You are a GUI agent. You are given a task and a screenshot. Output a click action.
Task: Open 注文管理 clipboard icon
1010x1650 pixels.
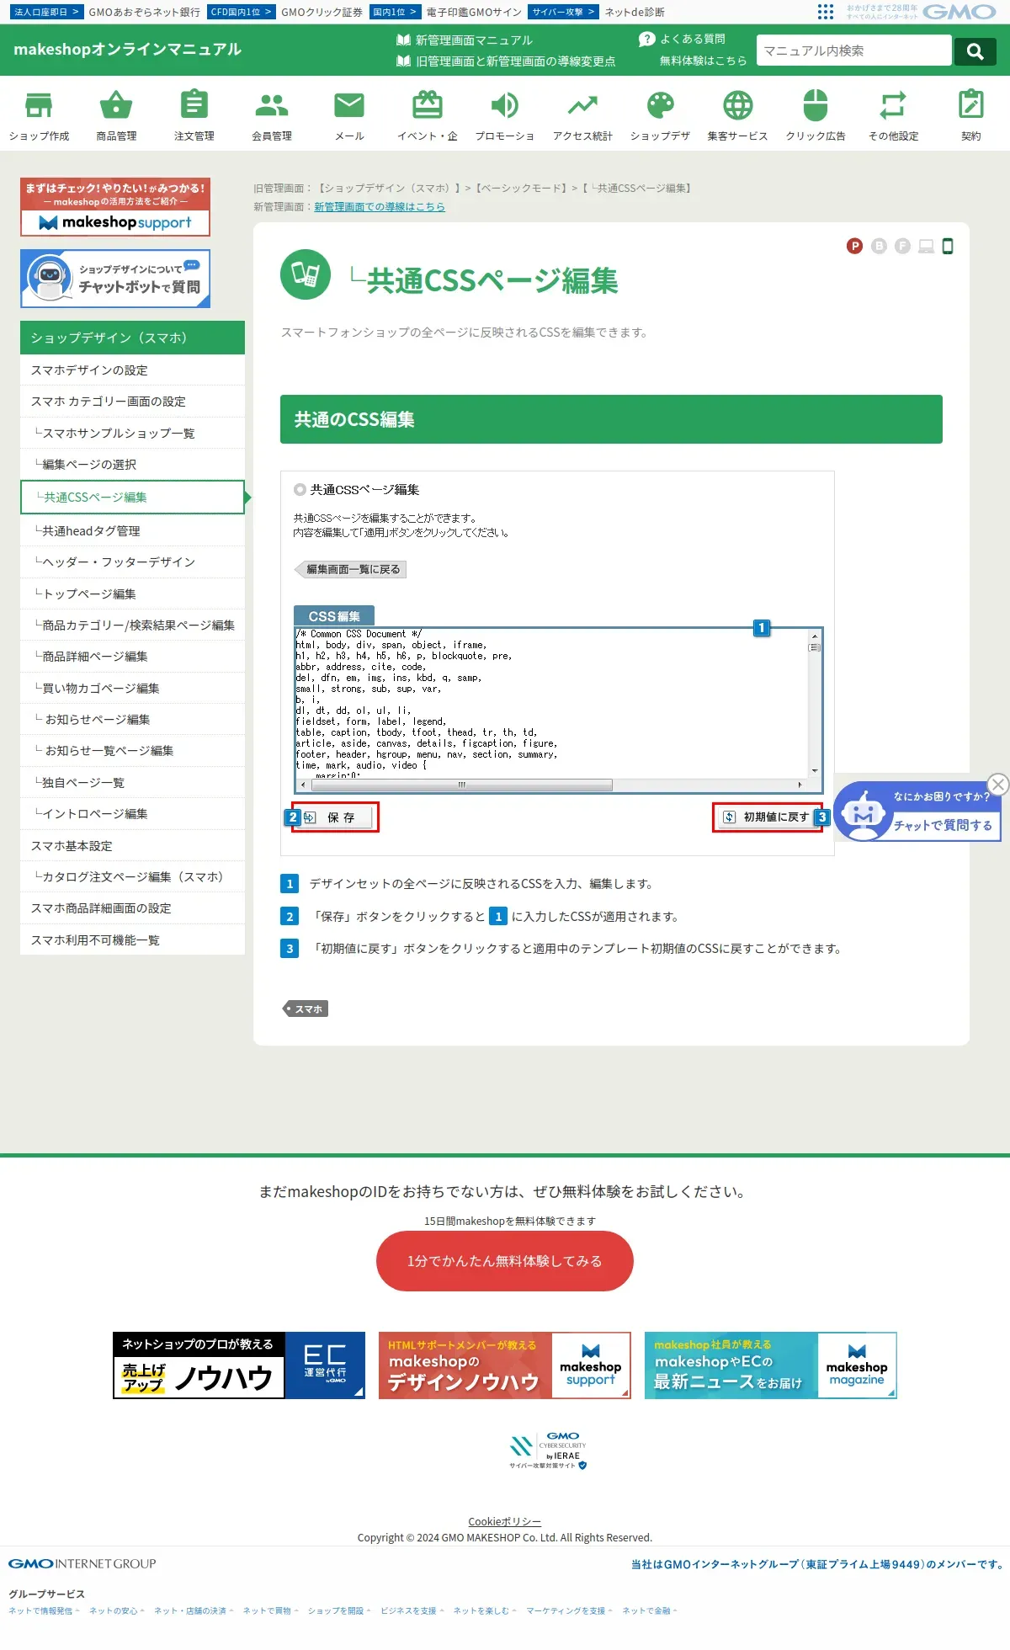click(194, 114)
